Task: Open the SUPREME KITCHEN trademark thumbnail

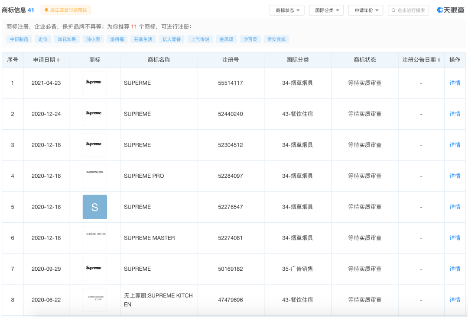Action: tap(94, 300)
